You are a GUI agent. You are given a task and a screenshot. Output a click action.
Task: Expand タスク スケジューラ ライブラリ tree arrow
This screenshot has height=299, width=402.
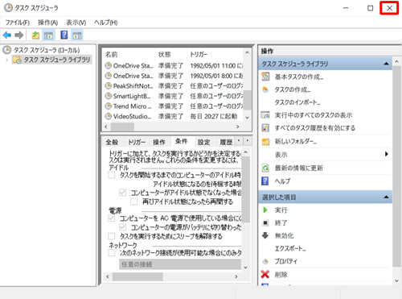[x=7, y=60]
